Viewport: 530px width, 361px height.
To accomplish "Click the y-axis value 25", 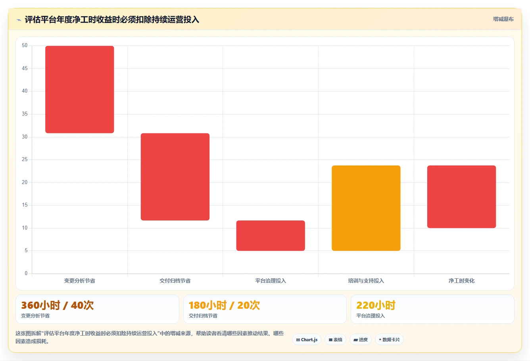I will pyautogui.click(x=25, y=160).
